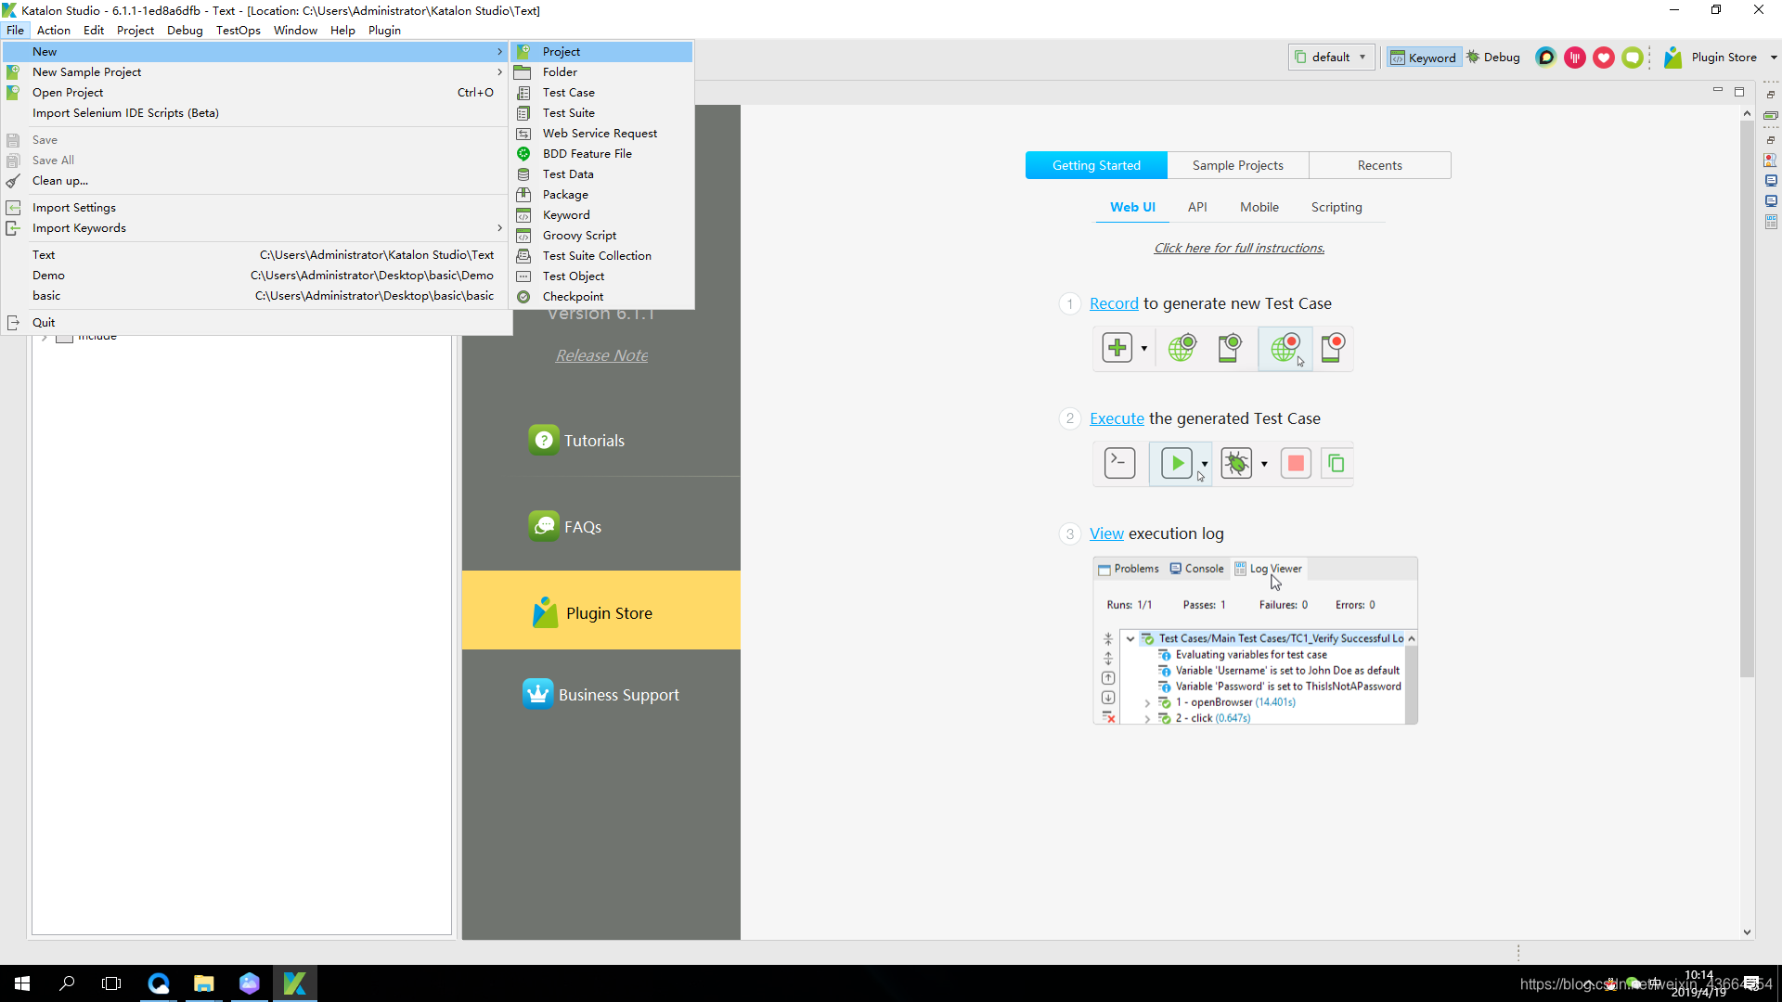The width and height of the screenshot is (1782, 1002).
Task: Expand the New Test Case dropdown arrow
Action: coord(1144,349)
